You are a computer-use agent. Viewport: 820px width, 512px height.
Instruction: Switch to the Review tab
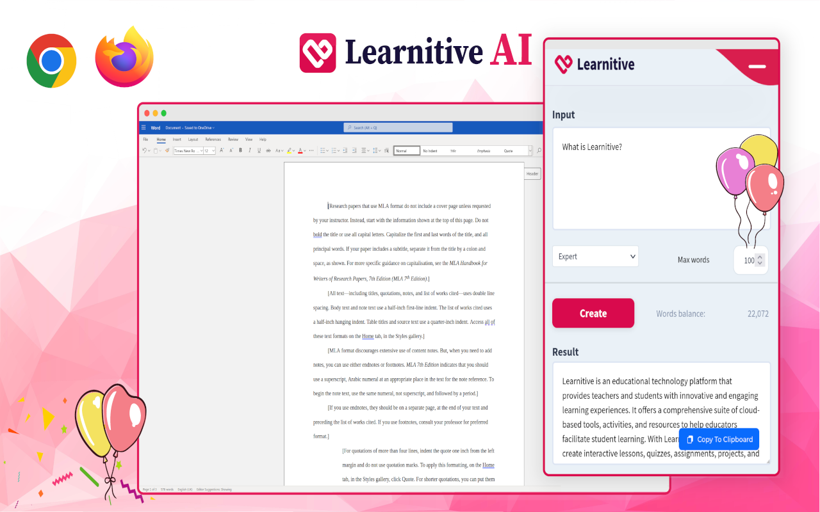point(233,139)
